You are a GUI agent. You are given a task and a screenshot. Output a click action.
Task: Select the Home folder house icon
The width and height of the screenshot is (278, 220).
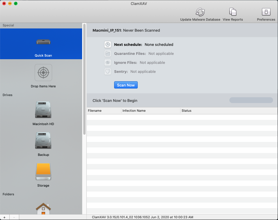coord(43,209)
